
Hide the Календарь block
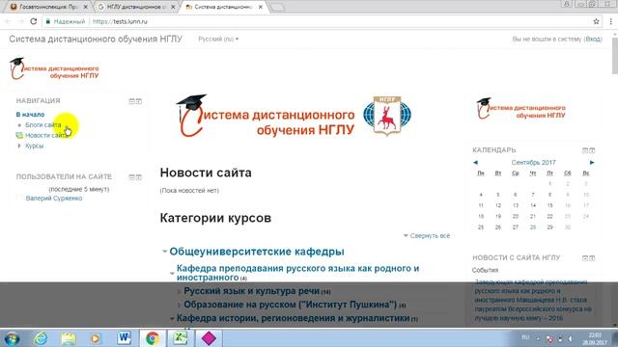(585, 150)
